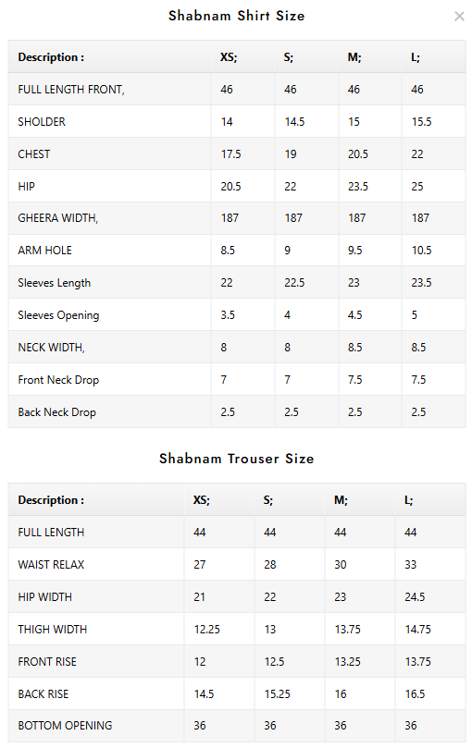Click the Shabnam Trouser Size heading
The image size is (472, 748).
coord(237,459)
